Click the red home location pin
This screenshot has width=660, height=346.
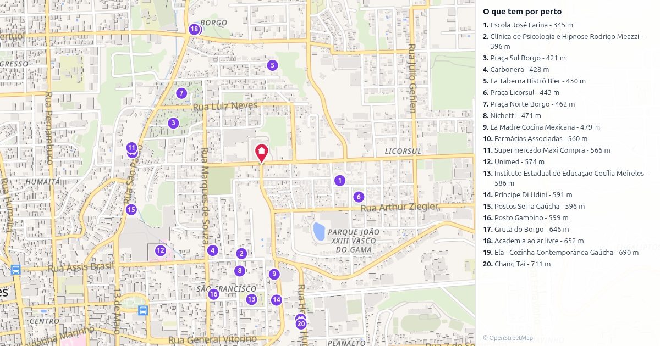pyautogui.click(x=262, y=153)
